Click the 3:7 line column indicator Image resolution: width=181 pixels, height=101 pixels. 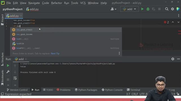tap(128, 94)
